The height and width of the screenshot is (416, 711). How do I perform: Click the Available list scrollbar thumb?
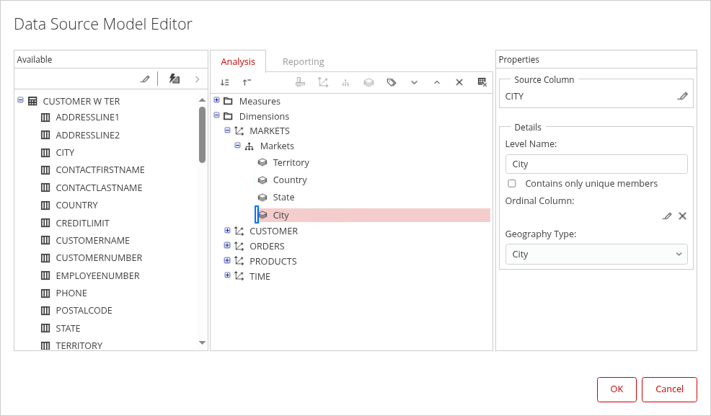click(202, 135)
